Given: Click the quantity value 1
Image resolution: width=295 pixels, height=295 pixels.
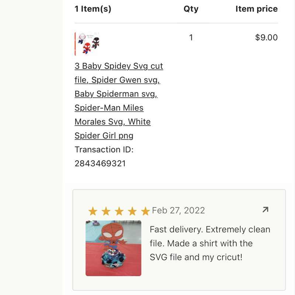Looking at the screenshot, I should click(191, 38).
